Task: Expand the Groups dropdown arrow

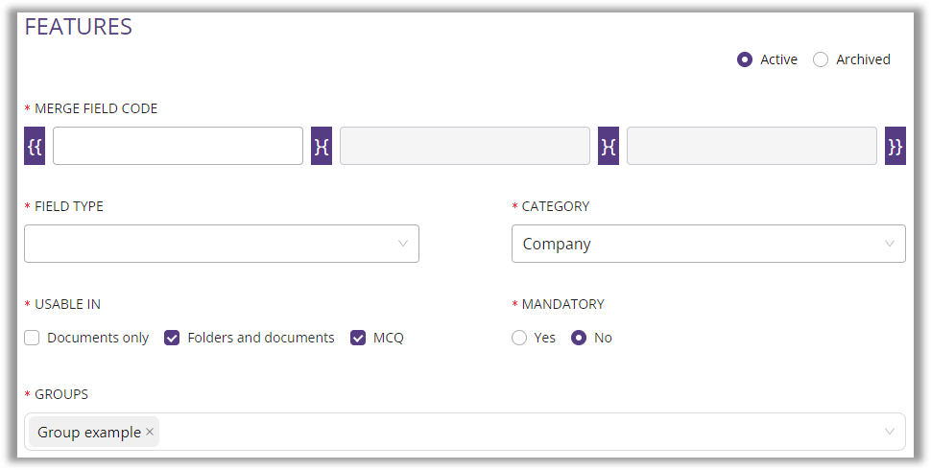Action: (x=890, y=432)
